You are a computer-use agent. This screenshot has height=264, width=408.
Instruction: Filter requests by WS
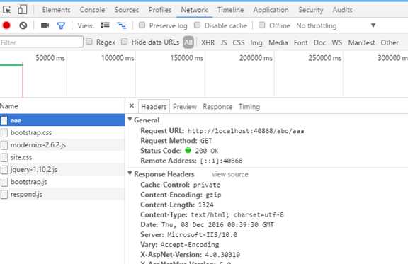pyautogui.click(x=337, y=42)
